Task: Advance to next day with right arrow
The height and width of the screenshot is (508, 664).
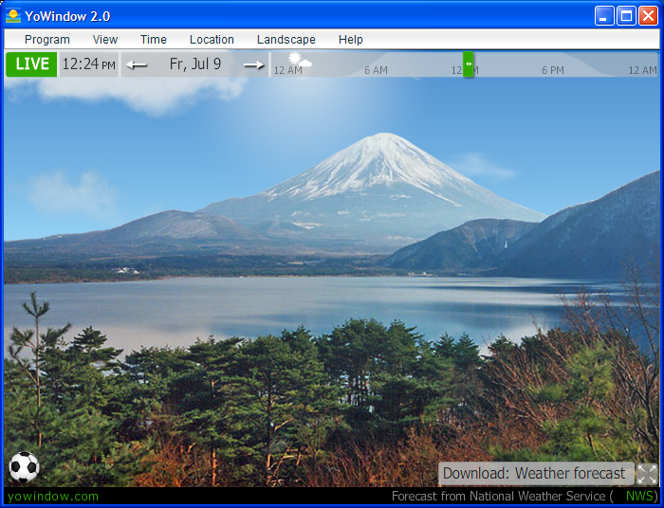Action: (x=253, y=64)
